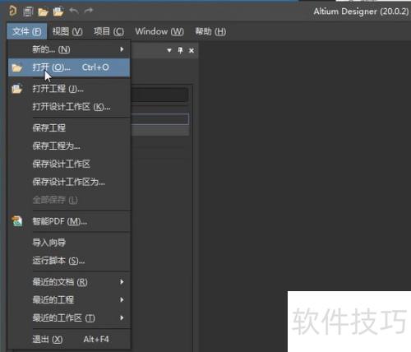411x352 pixels.
Task: Close the side panel with X icon
Action: [192, 50]
